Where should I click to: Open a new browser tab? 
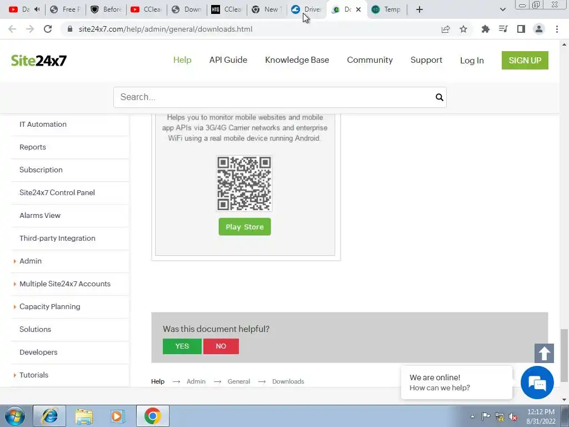pyautogui.click(x=420, y=9)
